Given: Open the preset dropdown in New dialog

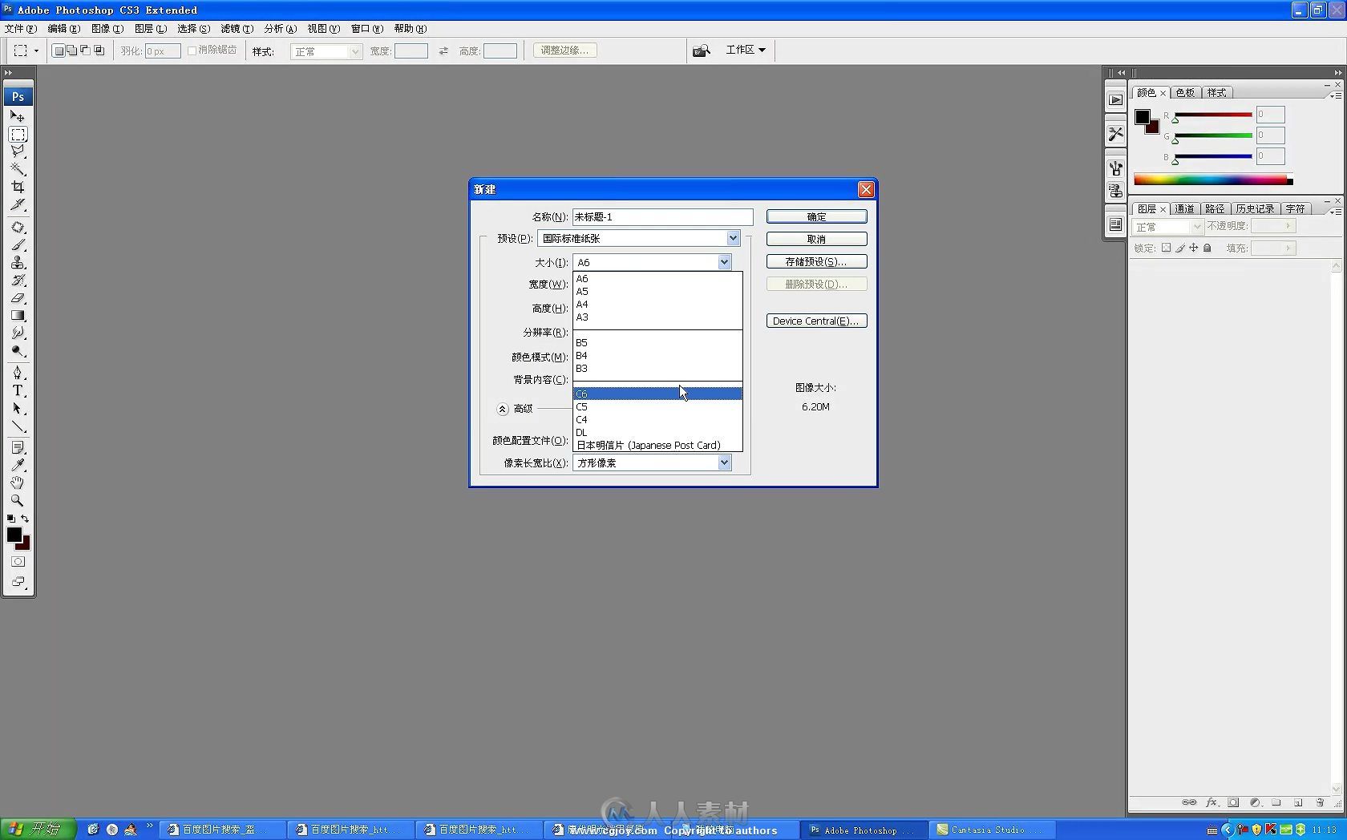Looking at the screenshot, I should coord(732,238).
